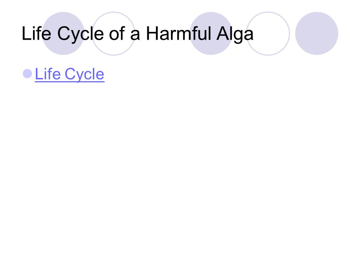Open the Life Cycle hyperlink
The image size is (356, 267).
(69, 74)
